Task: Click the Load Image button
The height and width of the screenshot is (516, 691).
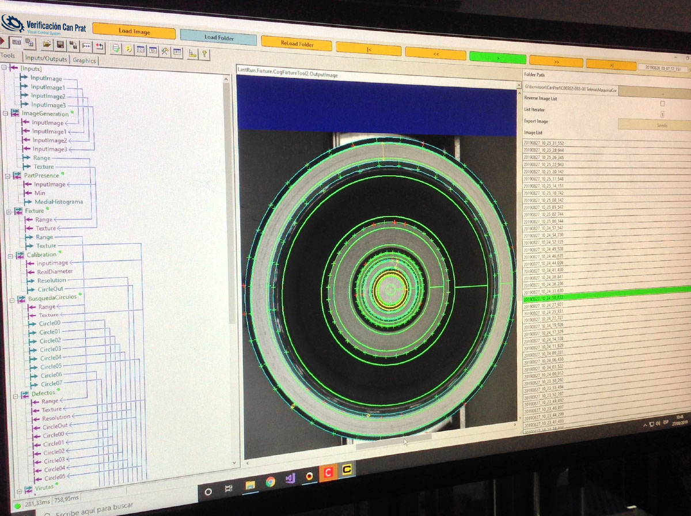Action: click(x=134, y=31)
